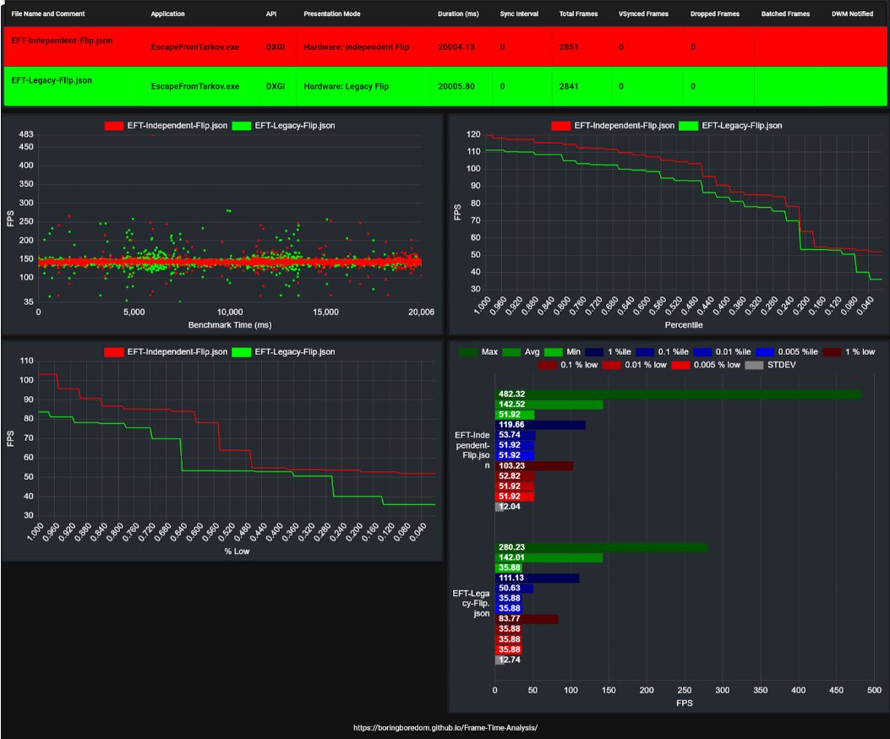Click the Presentation Mode column header
890x739 pixels.
332,14
